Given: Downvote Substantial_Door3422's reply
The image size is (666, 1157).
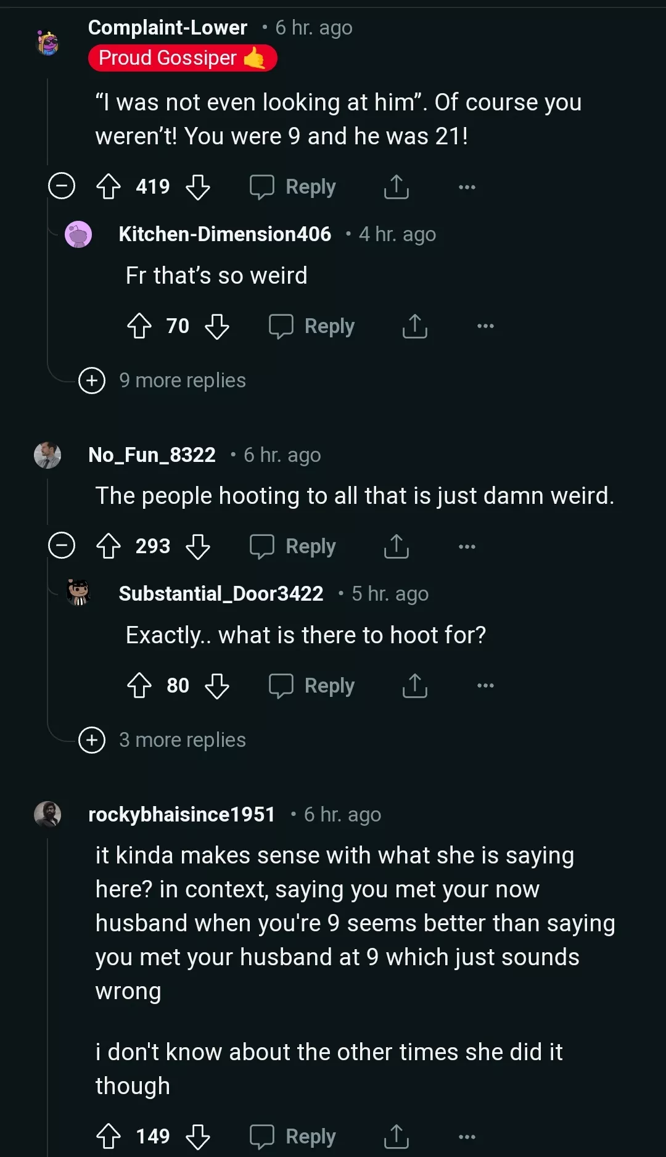Looking at the screenshot, I should click(217, 685).
